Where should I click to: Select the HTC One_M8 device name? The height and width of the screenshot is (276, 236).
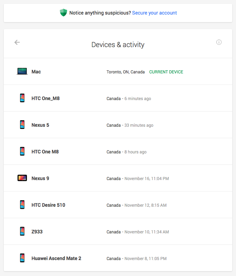click(45, 98)
